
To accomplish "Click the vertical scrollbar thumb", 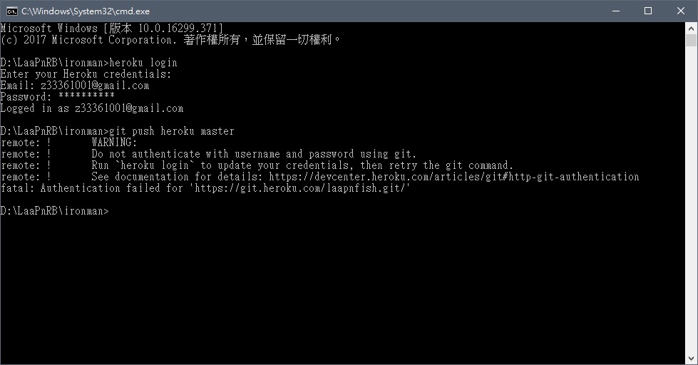I will click(x=691, y=40).
